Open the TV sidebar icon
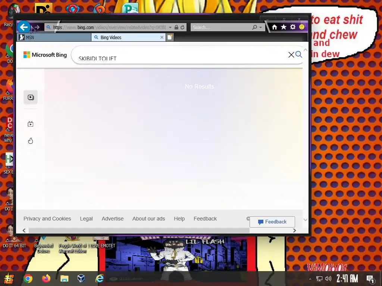This screenshot has width=382, height=286. [31, 124]
